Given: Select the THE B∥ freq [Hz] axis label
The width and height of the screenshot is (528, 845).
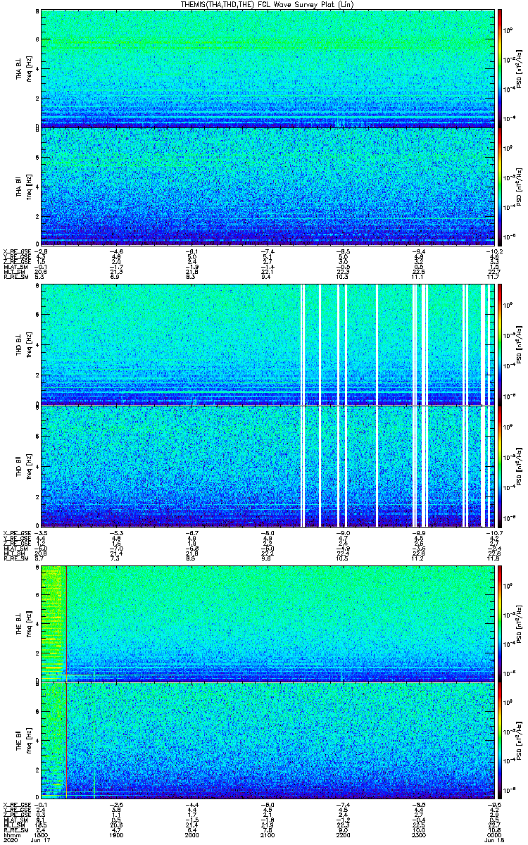Looking at the screenshot, I should [x=29, y=742].
